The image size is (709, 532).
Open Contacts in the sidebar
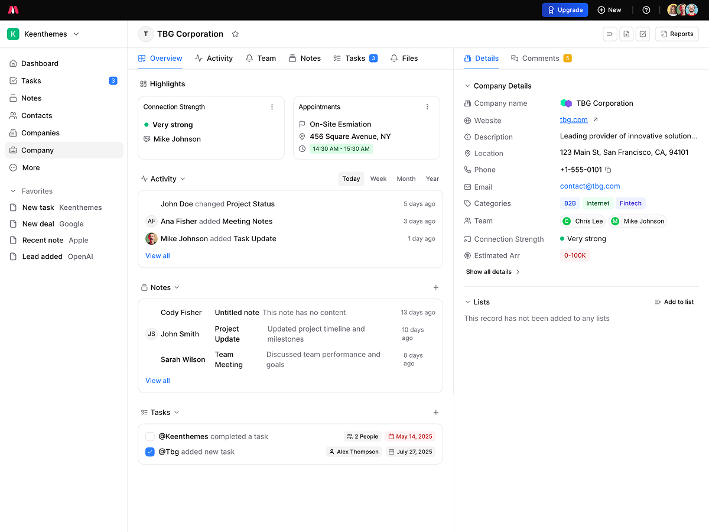pyautogui.click(x=37, y=116)
